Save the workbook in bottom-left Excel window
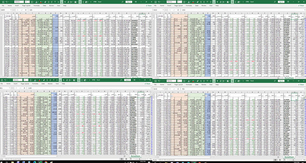Viewport: 306px width, 163px height. click(x=2, y=80)
